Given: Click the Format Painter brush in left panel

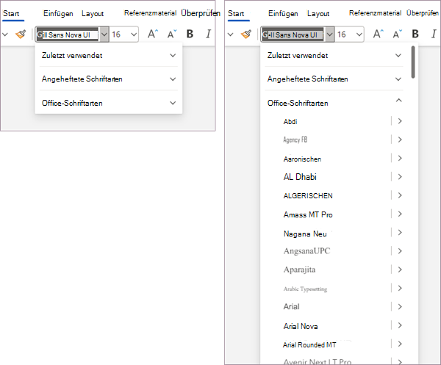Looking at the screenshot, I should [x=21, y=35].
